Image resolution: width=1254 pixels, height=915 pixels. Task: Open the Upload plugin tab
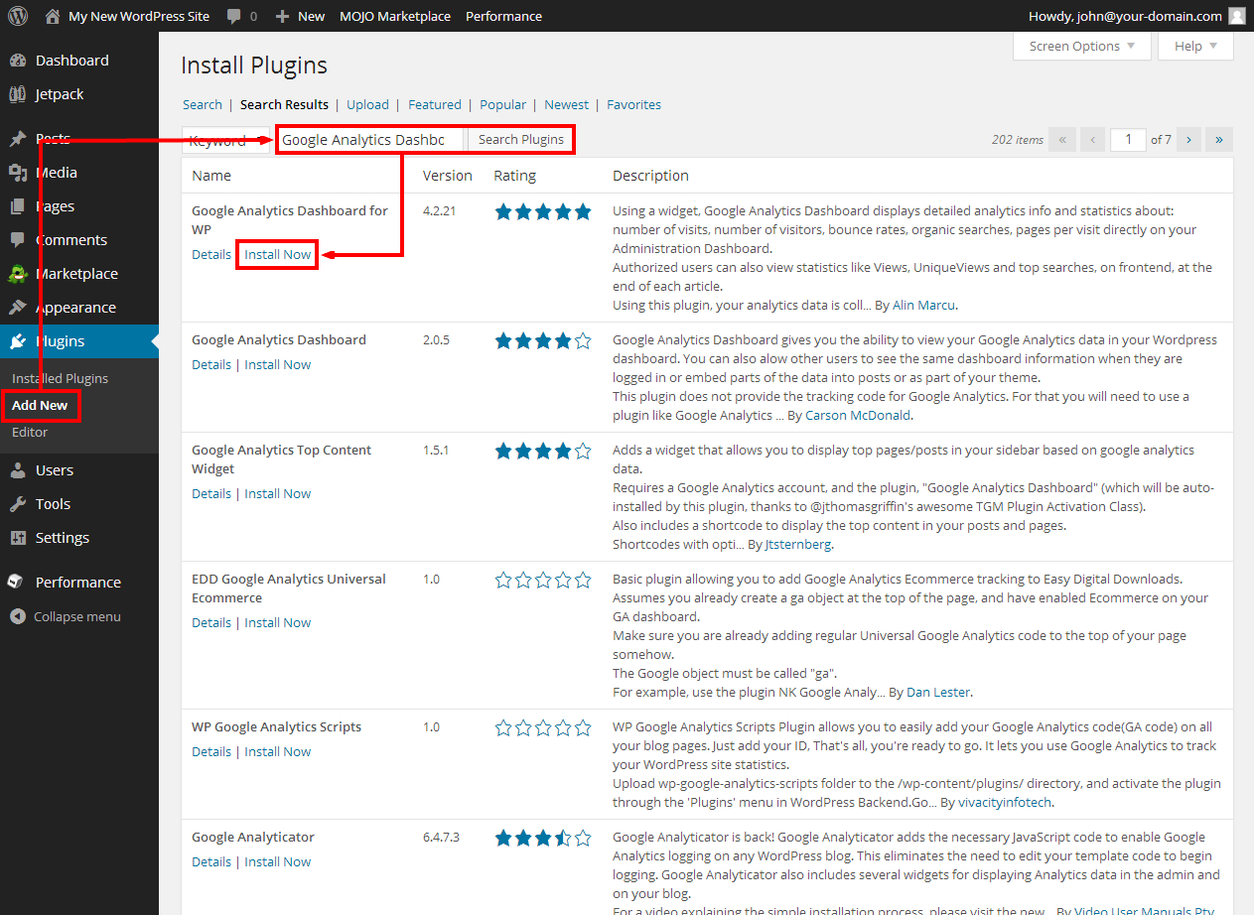[367, 104]
